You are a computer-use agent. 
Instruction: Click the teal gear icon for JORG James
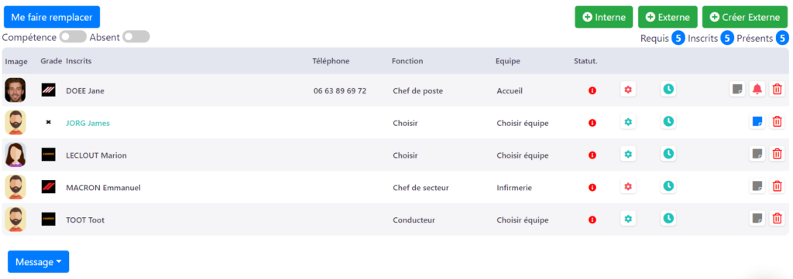click(x=628, y=121)
